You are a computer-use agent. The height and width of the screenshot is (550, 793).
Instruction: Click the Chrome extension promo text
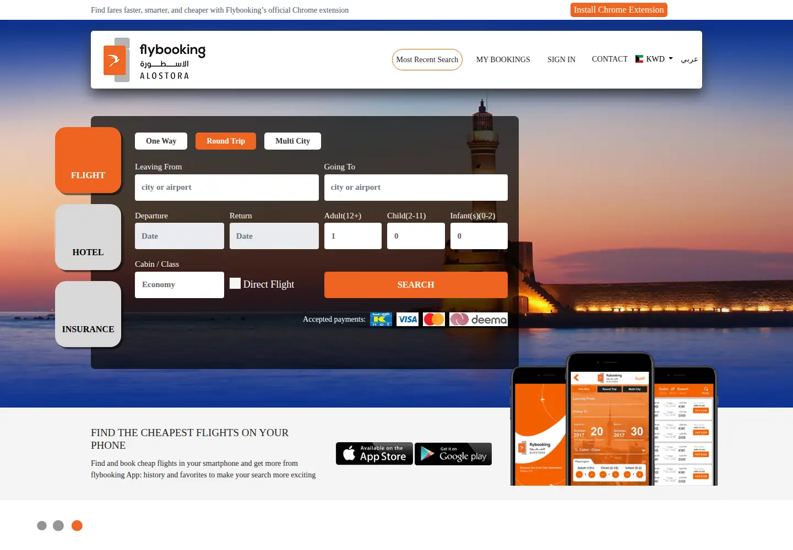[220, 10]
